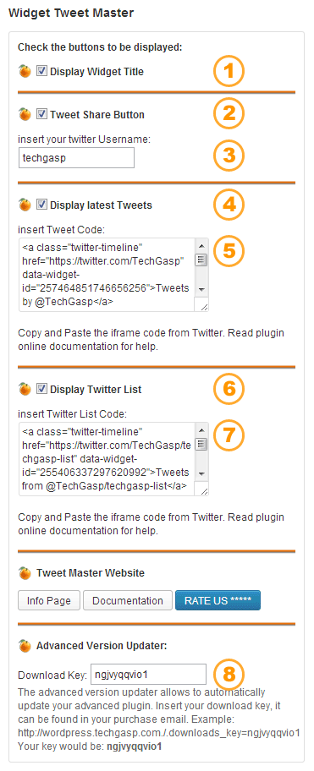Image resolution: width=314 pixels, height=771 pixels.
Task: Focus the twitter Username input field
Action: click(x=76, y=158)
